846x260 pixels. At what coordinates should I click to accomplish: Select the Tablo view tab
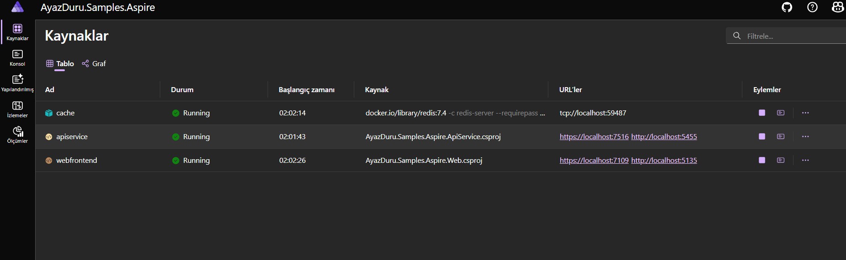[60, 63]
